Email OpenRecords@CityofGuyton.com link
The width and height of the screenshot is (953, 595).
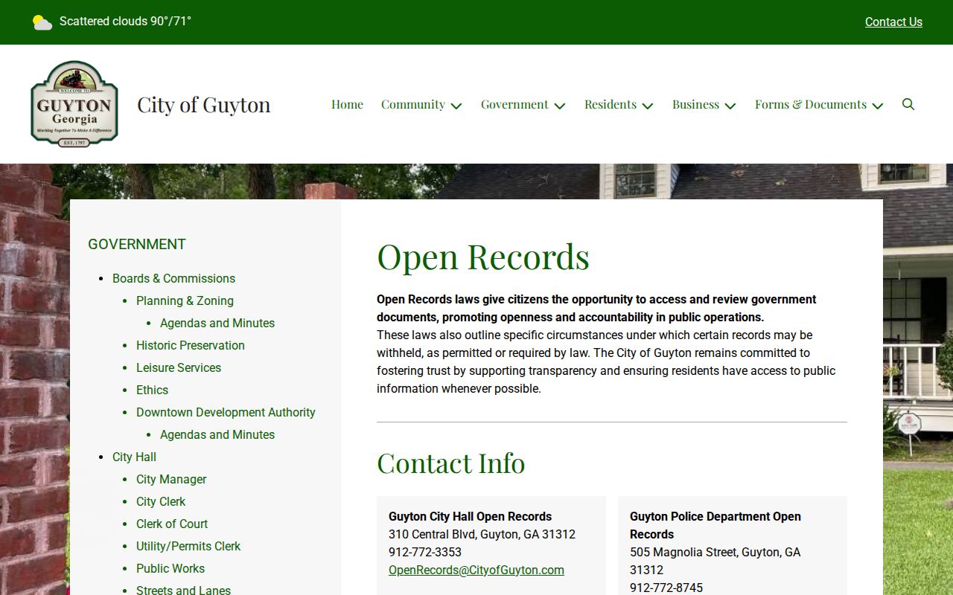(476, 570)
